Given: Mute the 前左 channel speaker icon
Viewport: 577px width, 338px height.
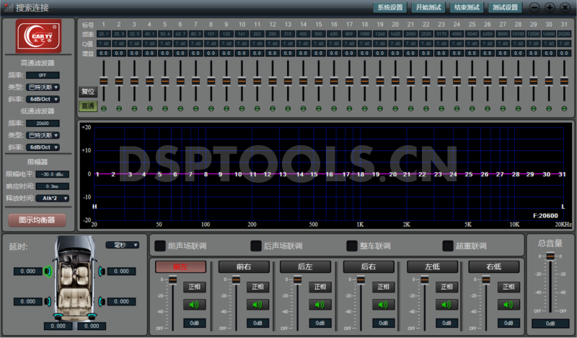Looking at the screenshot, I should [193, 304].
